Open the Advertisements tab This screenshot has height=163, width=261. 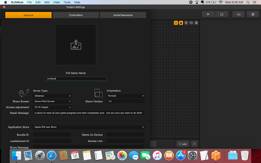[x=123, y=15]
